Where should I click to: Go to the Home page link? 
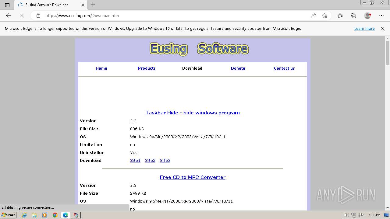coord(101,68)
